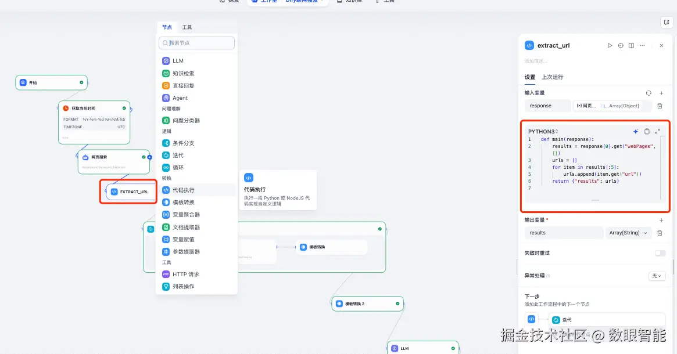Image resolution: width=677 pixels, height=354 pixels.
Task: Click the icon at the top-right canvas corner
Action: click(x=666, y=23)
